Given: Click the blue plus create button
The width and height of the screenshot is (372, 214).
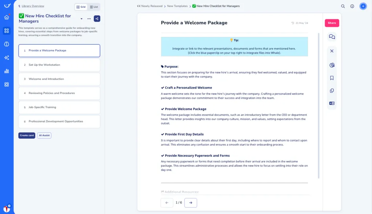Looking at the screenshot, I should click(x=363, y=6).
